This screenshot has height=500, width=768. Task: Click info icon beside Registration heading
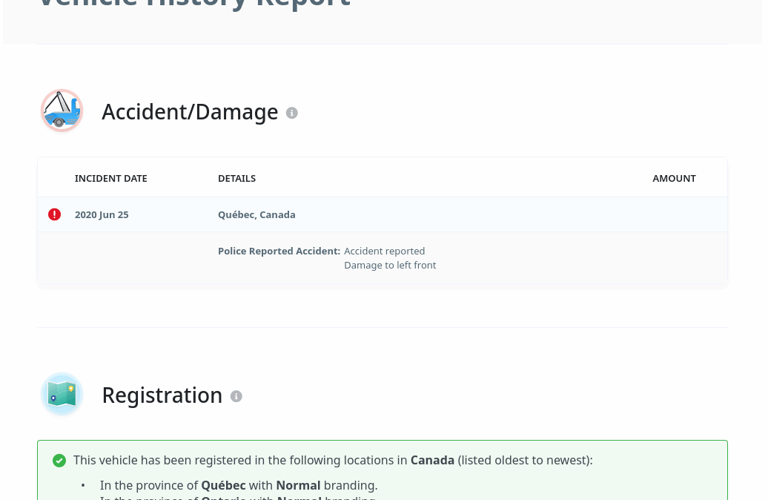236,396
